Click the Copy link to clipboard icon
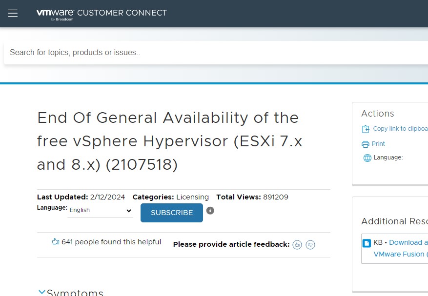Viewport: 428px width, 296px height. [x=365, y=129]
